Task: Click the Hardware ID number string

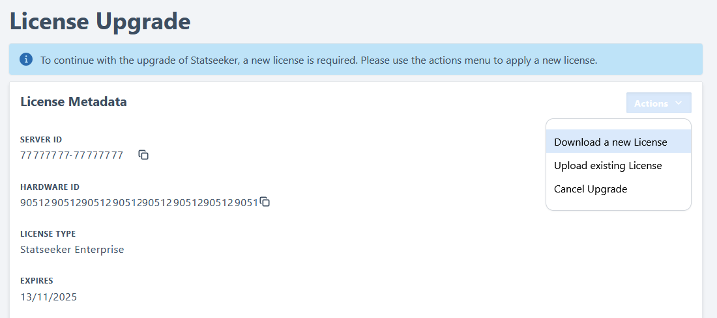Action: pyautogui.click(x=139, y=202)
